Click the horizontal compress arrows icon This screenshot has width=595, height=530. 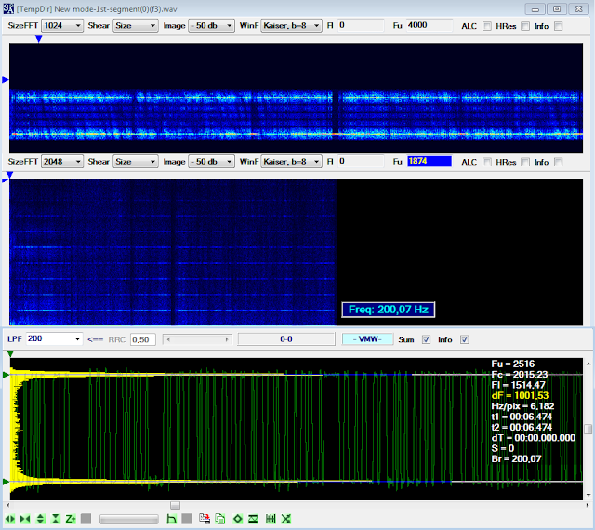click(25, 519)
